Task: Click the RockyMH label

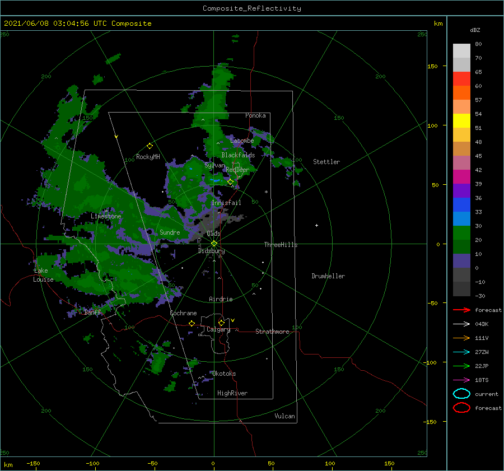Action: [148, 157]
